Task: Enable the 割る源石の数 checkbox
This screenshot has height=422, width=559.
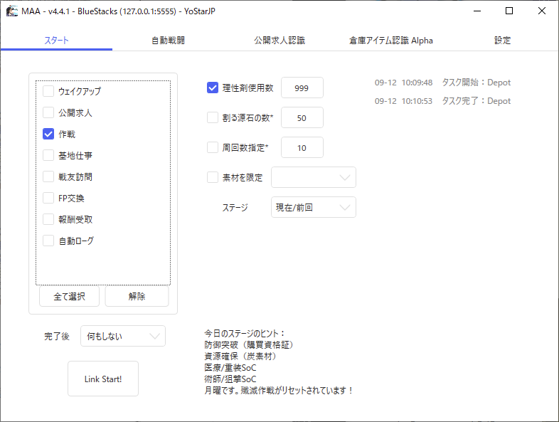Action: tap(213, 117)
